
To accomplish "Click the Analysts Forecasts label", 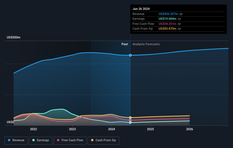I will [146, 44].
